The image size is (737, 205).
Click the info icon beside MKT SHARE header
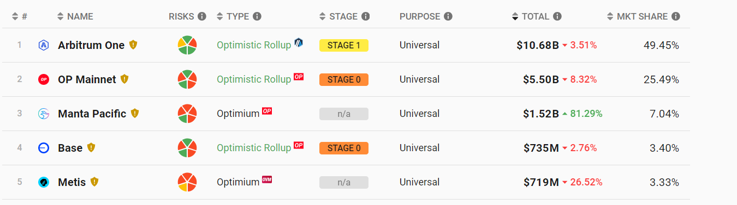[x=676, y=16]
